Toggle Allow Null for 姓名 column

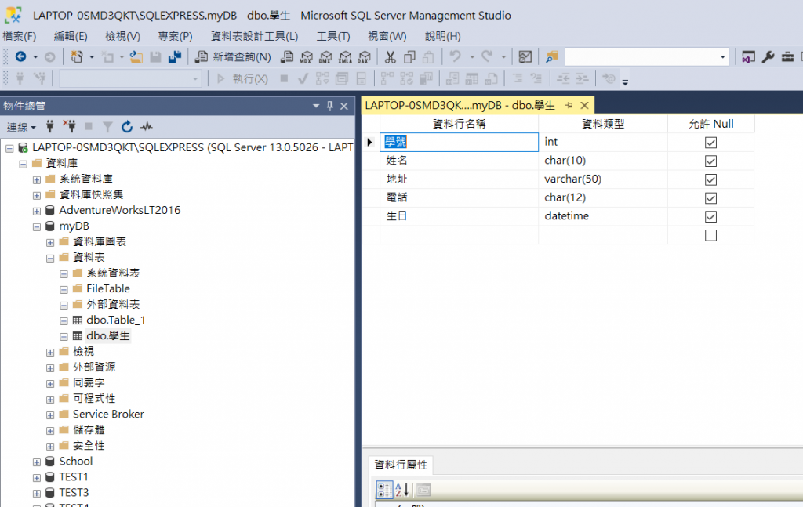pos(710,161)
